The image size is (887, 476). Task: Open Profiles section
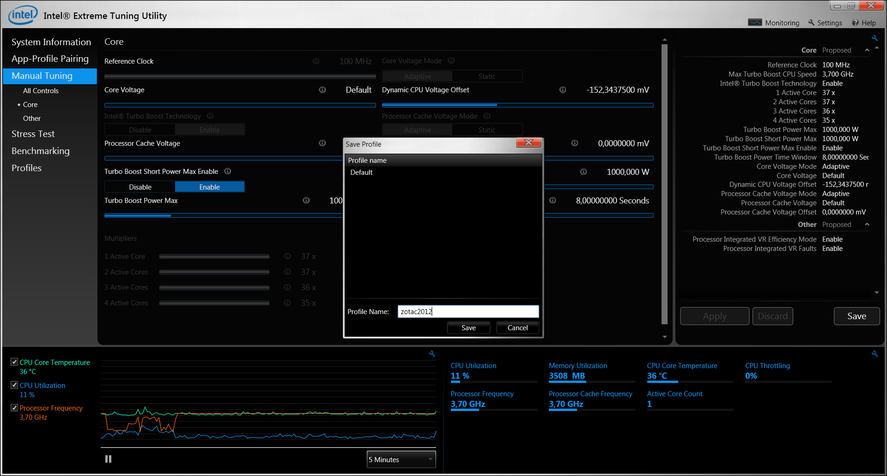coord(27,168)
